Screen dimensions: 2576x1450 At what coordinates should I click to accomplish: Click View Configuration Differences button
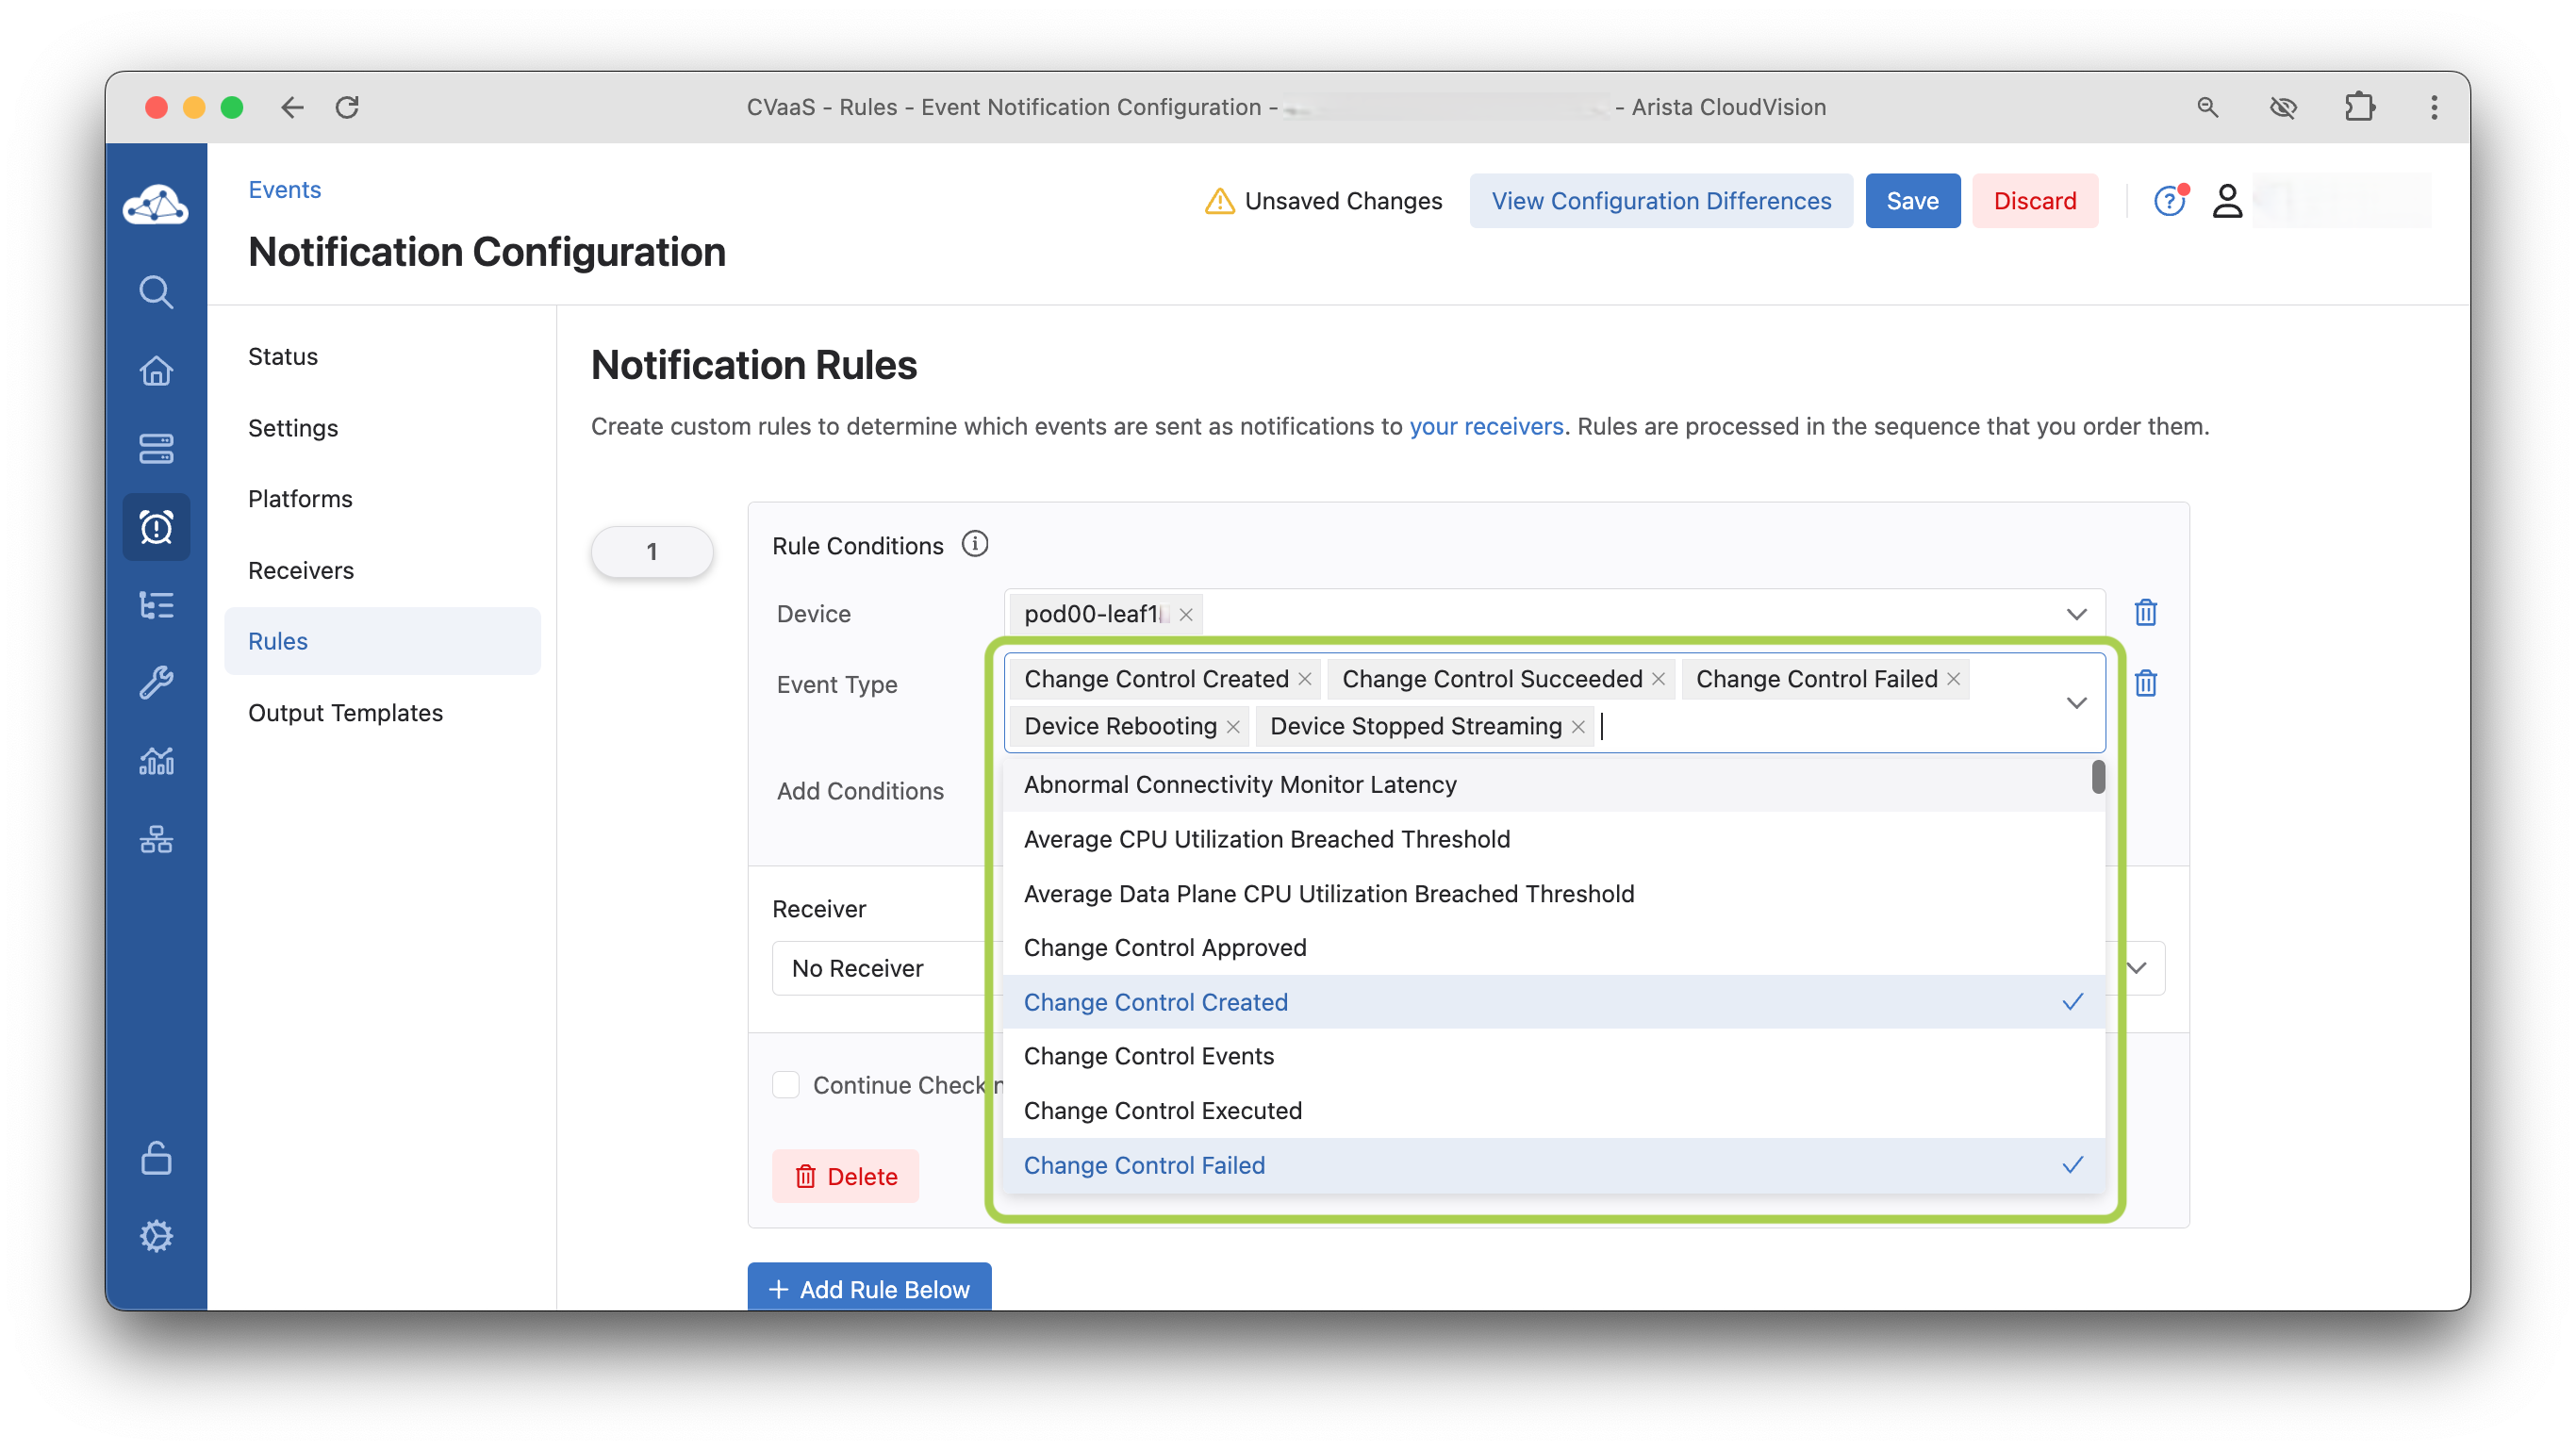pyautogui.click(x=1660, y=201)
